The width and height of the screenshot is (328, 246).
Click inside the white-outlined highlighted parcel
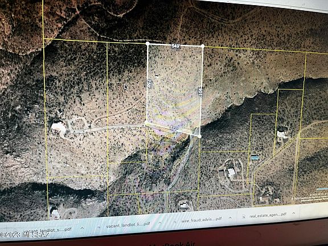click(174, 88)
